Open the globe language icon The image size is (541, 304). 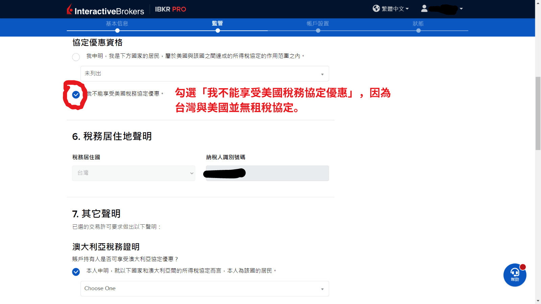[376, 9]
